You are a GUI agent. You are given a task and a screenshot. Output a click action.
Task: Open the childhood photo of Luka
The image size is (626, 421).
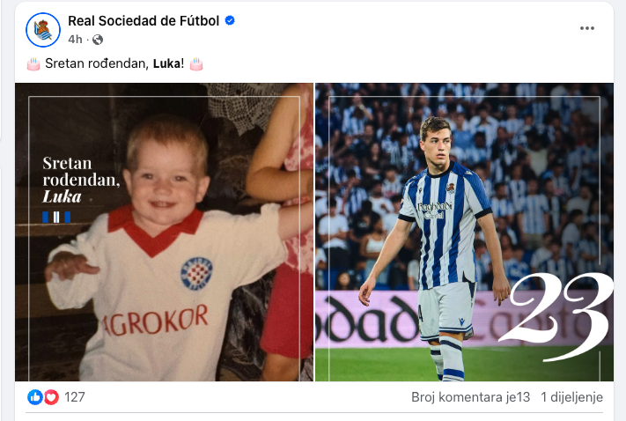[x=164, y=232]
